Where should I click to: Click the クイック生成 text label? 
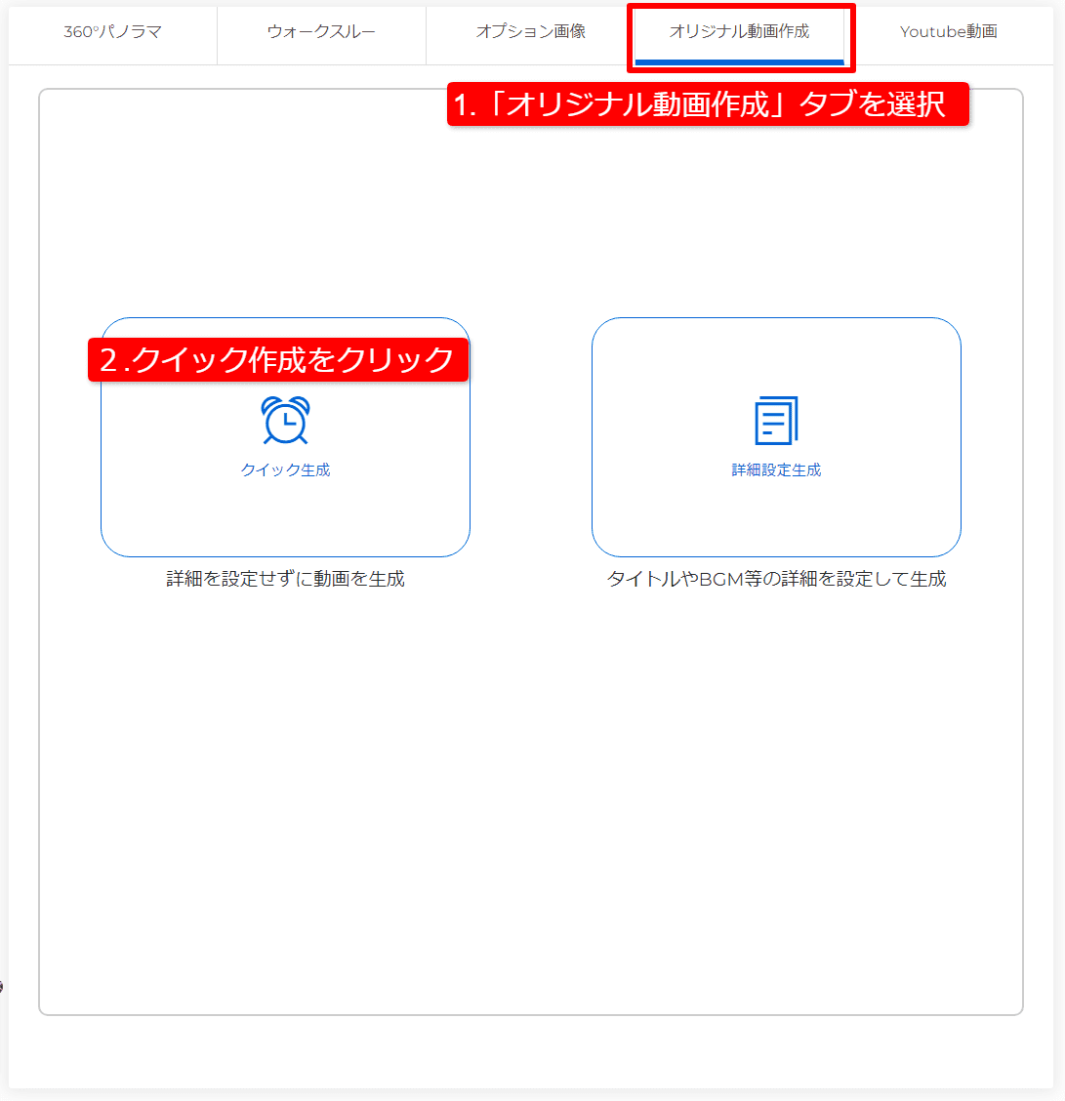point(285,470)
